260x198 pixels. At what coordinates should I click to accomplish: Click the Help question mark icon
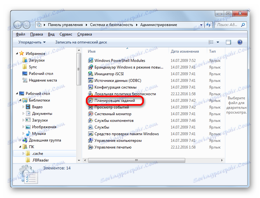point(240,42)
